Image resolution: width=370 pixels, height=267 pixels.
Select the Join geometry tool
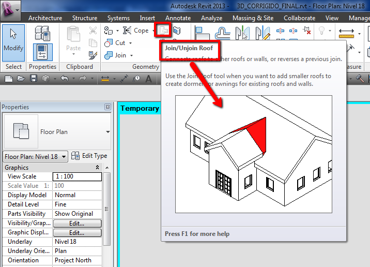point(115,55)
